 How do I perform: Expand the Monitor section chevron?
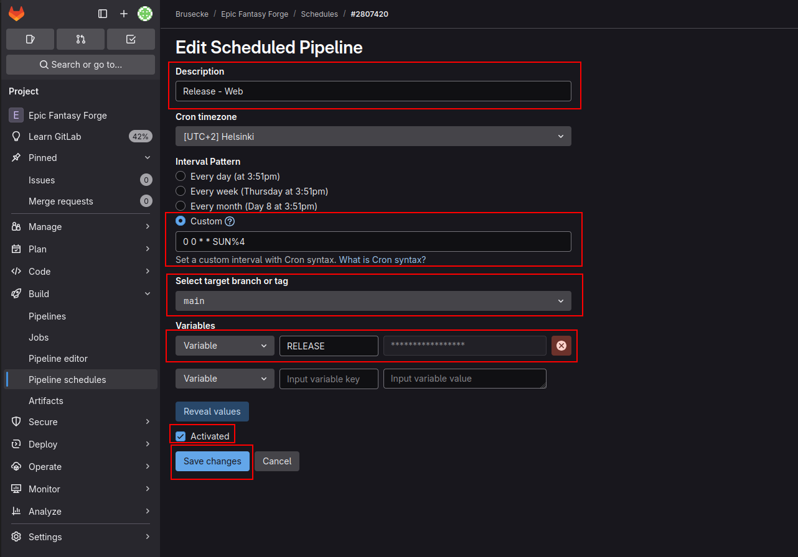(148, 489)
